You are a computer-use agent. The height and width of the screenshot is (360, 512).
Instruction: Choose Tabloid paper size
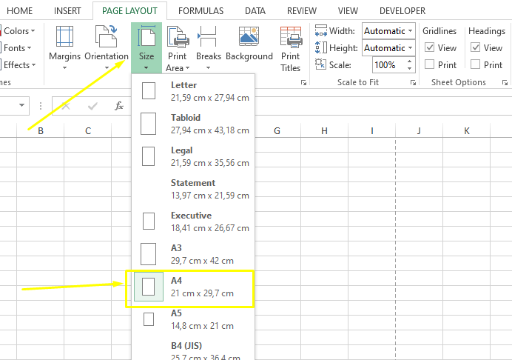(x=193, y=124)
